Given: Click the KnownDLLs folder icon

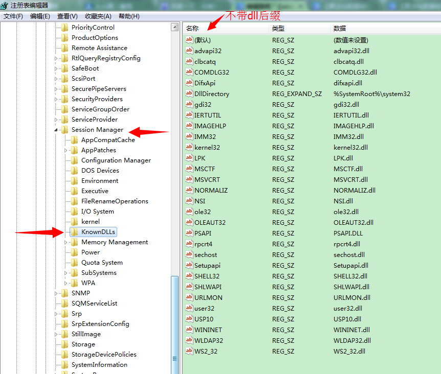Looking at the screenshot, I should point(74,231).
